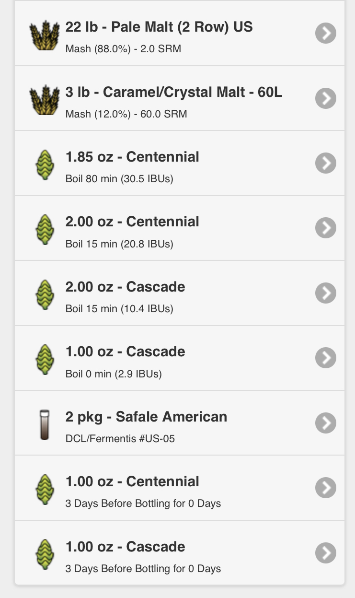Viewport: 355px width, 598px height.
Task: Open Pale Malt details via chevron arrow
Action: point(326,33)
